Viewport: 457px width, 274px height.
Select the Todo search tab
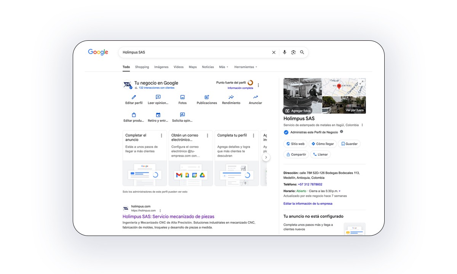click(x=126, y=67)
